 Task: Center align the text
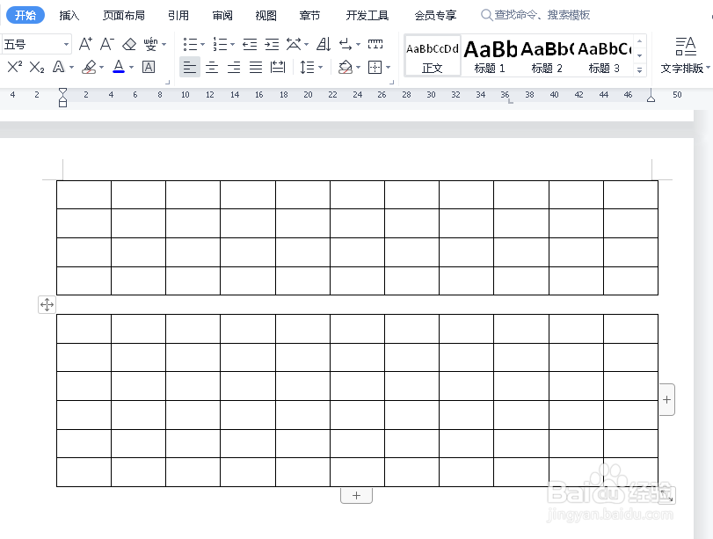coord(212,68)
